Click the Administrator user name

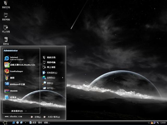(x=11, y=51)
